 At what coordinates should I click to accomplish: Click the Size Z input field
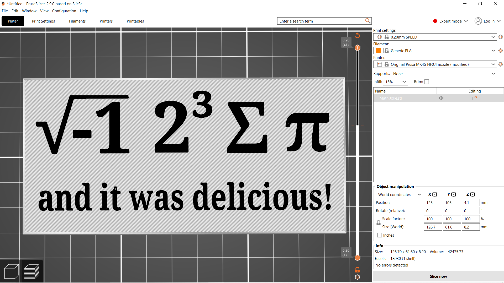click(471, 227)
